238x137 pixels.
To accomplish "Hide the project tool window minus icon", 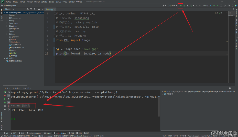I will click(42, 9).
